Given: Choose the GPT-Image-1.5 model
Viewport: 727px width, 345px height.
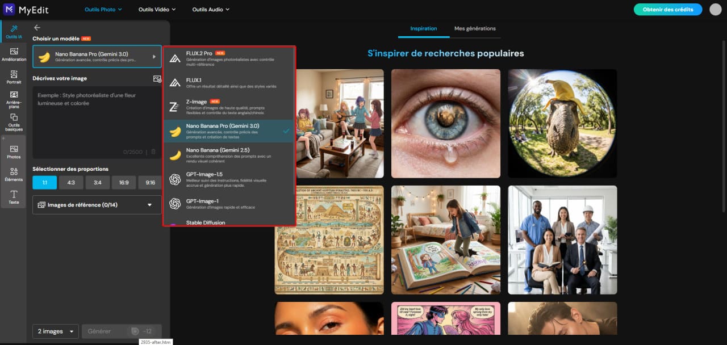Looking at the screenshot, I should point(228,179).
